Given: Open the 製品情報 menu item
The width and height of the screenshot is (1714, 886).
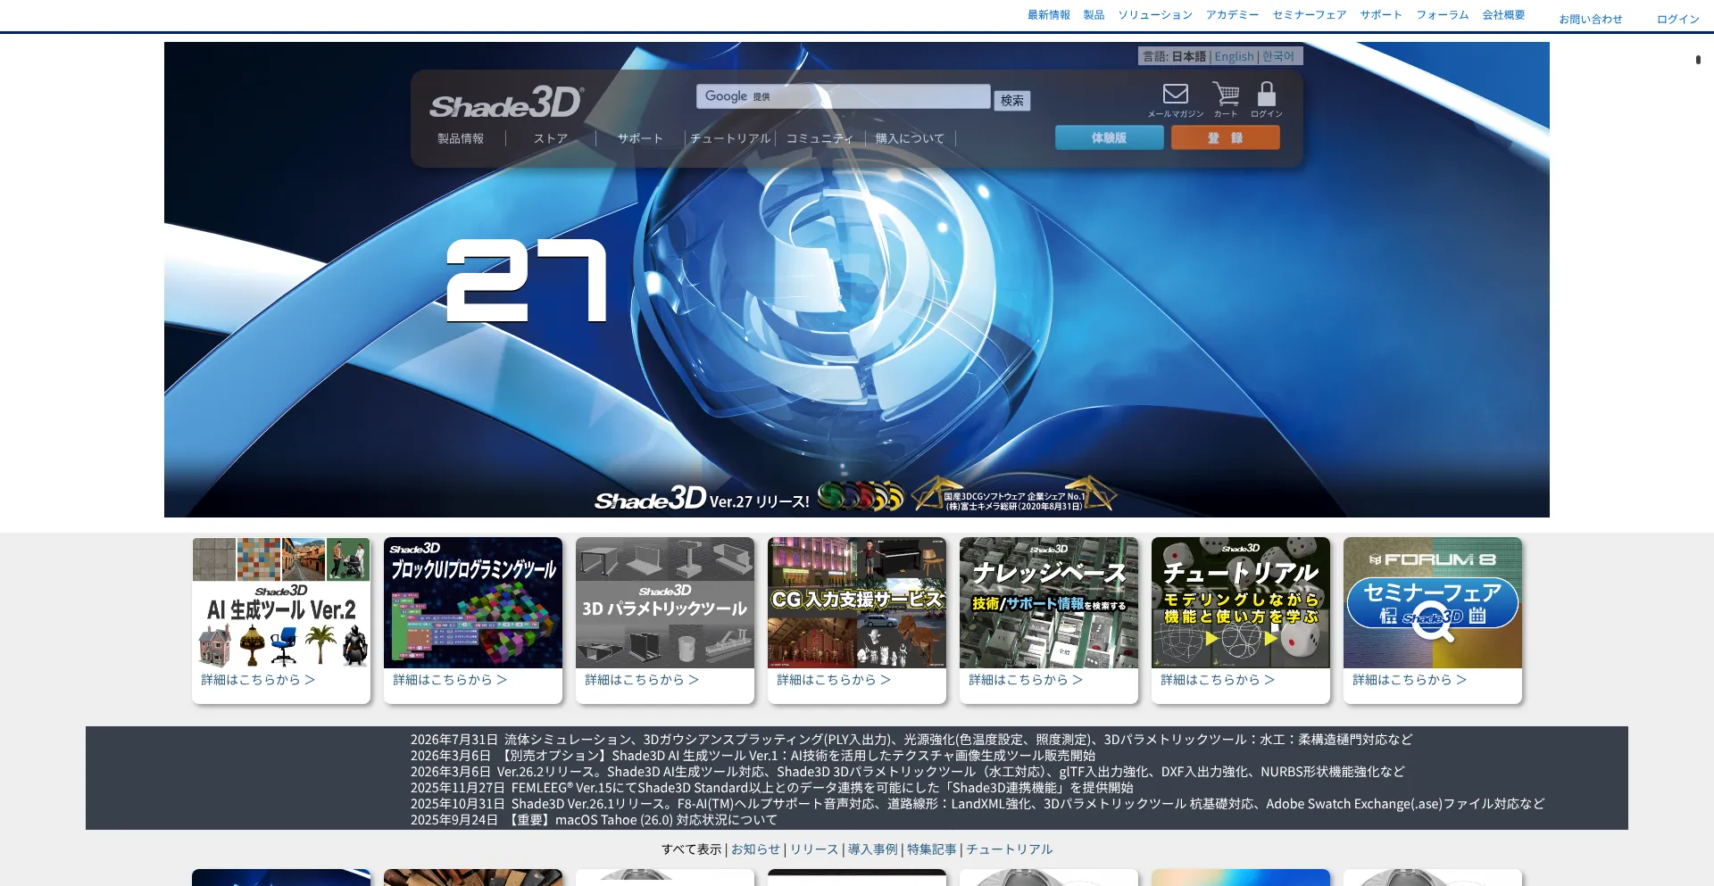Looking at the screenshot, I should click(461, 138).
